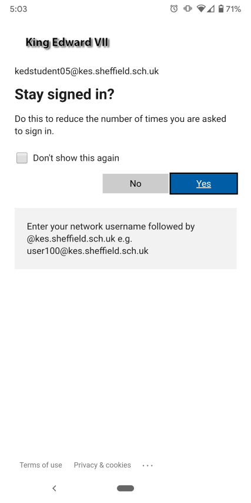Tap the Wi-Fi signal status icon
The height and width of the screenshot is (503, 251).
click(x=200, y=9)
